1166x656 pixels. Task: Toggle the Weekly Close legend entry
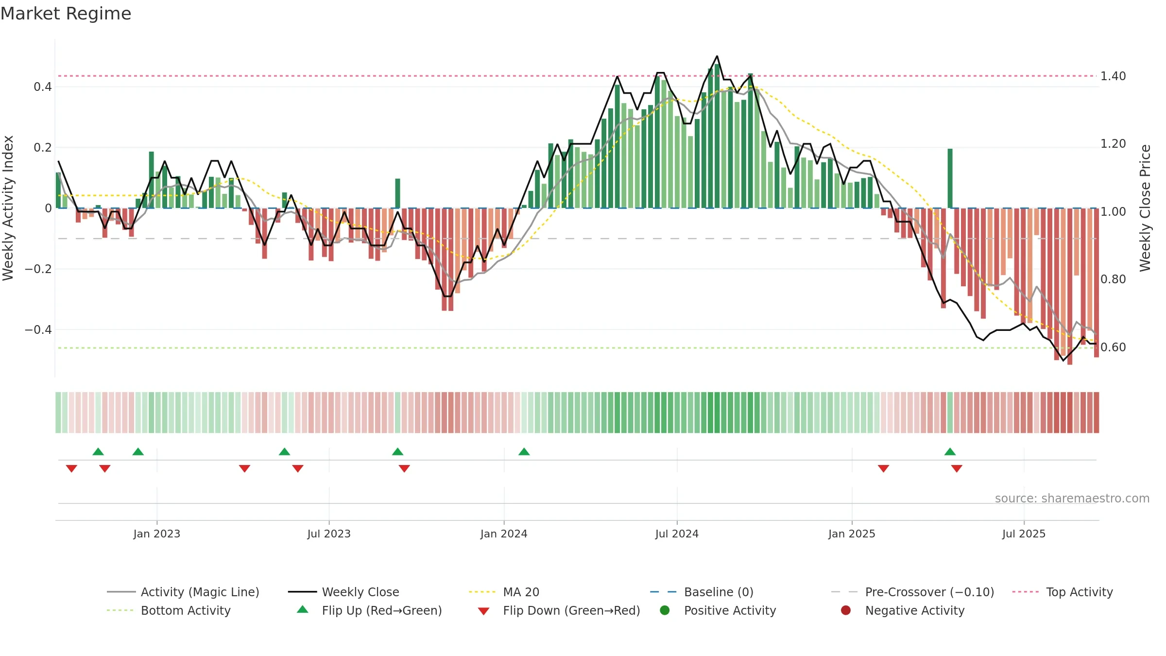point(343,592)
